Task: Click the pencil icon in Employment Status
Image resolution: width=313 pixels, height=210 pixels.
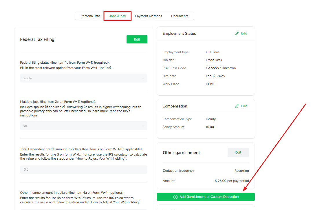Action: tap(237, 34)
